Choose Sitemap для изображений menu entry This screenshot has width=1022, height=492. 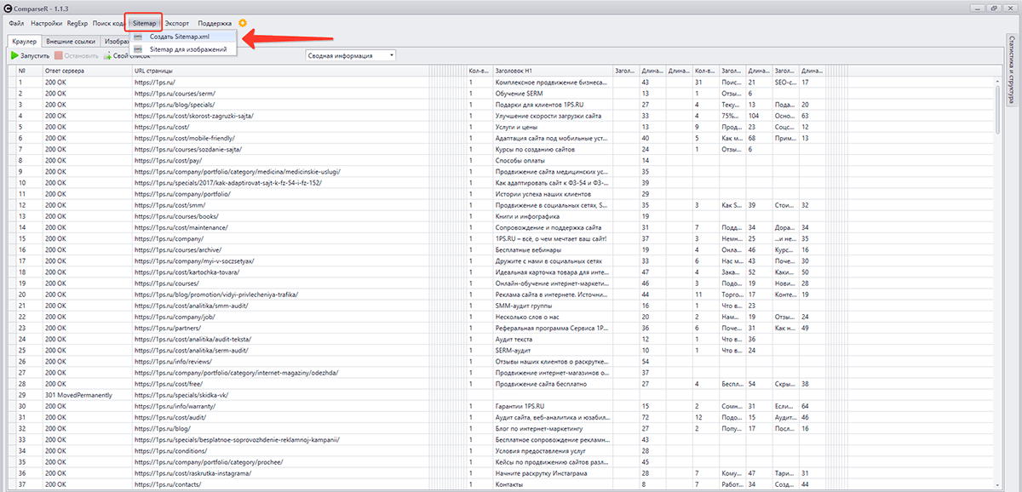click(x=187, y=49)
